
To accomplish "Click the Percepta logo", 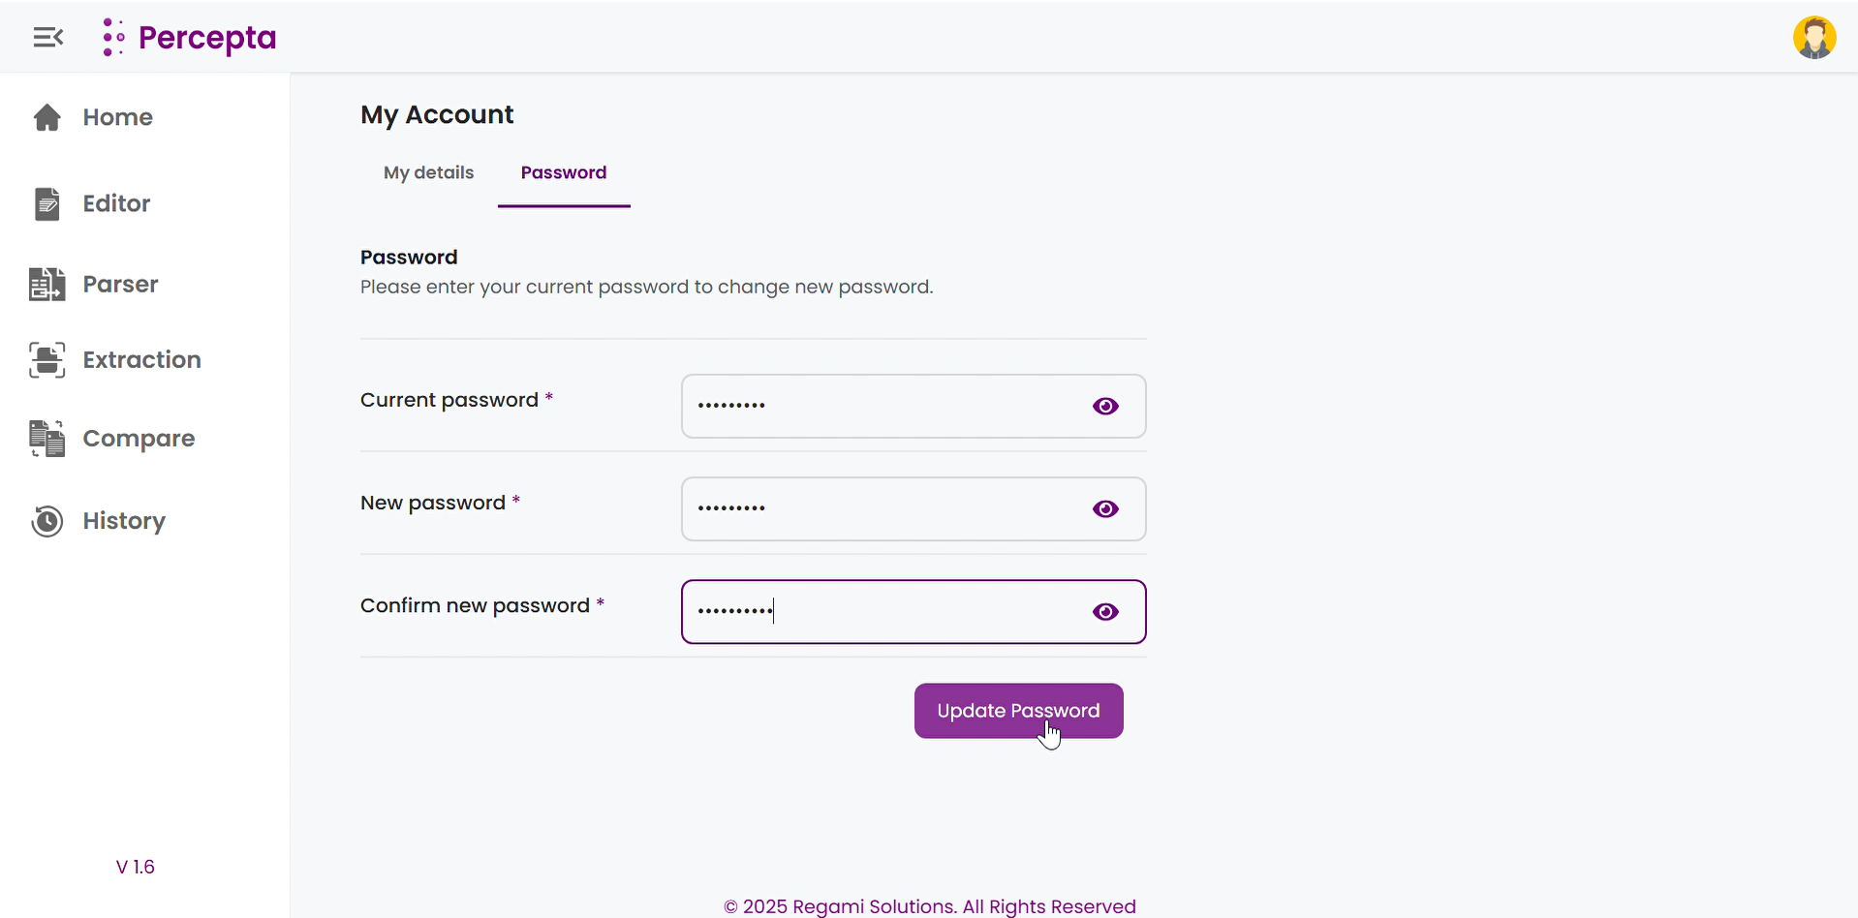I will coord(190,38).
